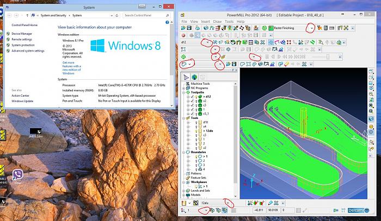Click the X coordinate field showing -42.811
381x221 pixels.
[259, 210]
